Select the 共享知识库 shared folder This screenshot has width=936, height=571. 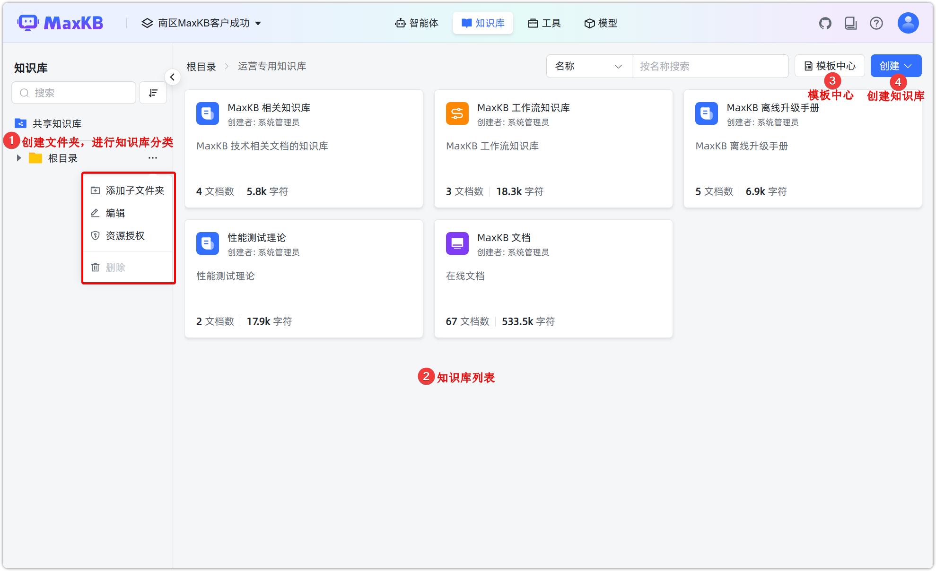57,124
